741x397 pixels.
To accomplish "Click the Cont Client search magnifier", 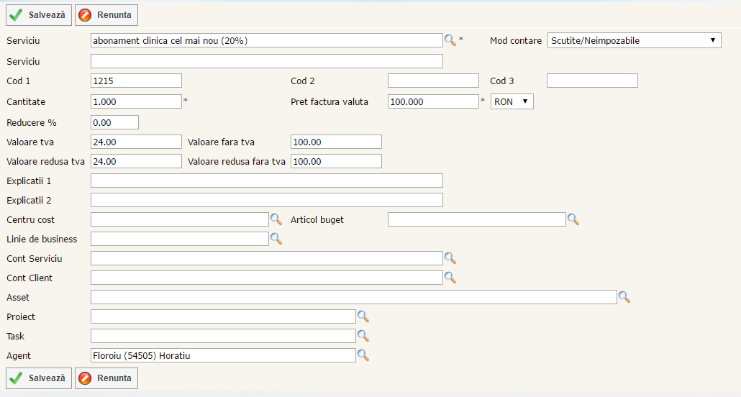I will click(x=450, y=278).
